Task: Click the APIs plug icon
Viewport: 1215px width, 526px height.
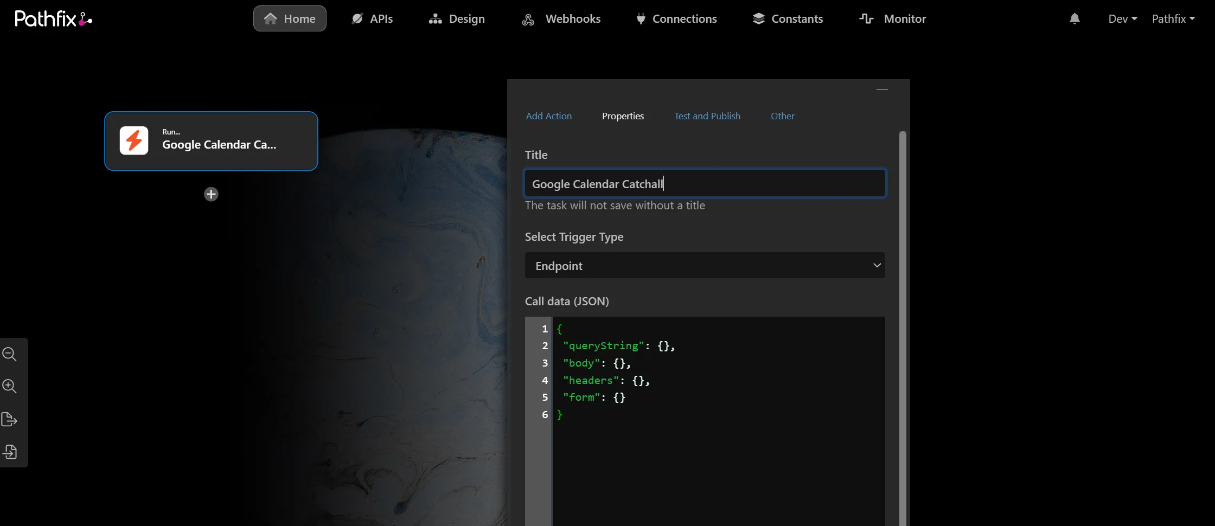Action: coord(357,18)
